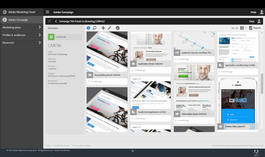Viewport: 265px width, 157px height.
Task: Click the green Campaign icon in Summary
Action: point(51,37)
